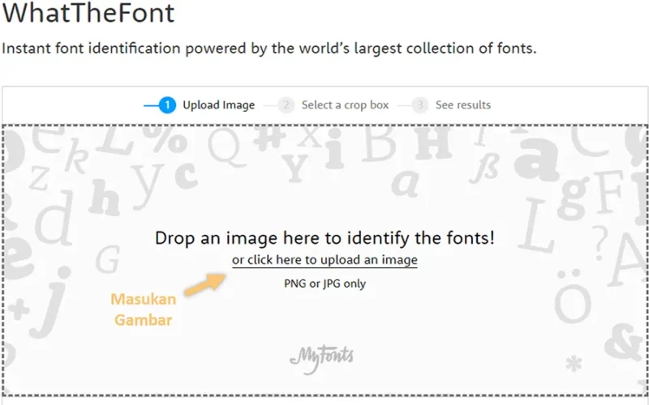Click the grey step 2 circle
The image size is (649, 405).
click(x=286, y=105)
